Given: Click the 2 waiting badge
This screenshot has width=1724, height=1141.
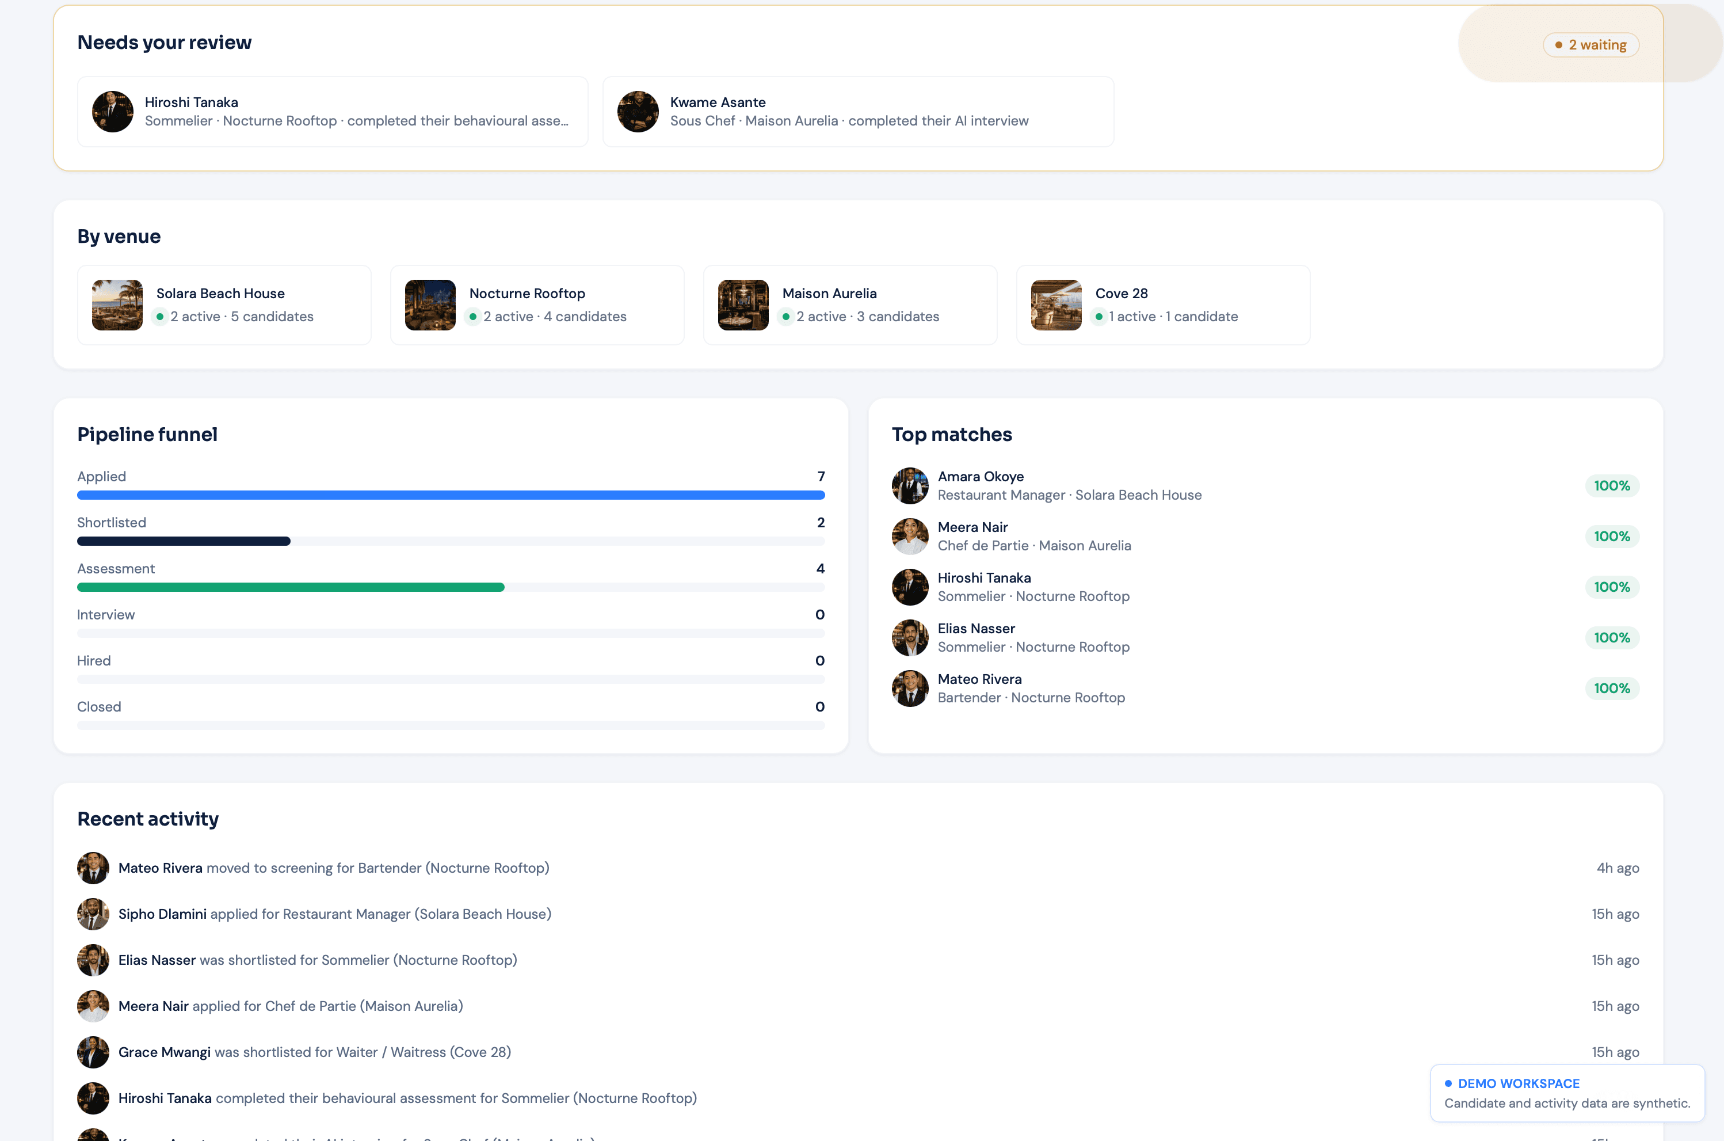Looking at the screenshot, I should (1590, 45).
